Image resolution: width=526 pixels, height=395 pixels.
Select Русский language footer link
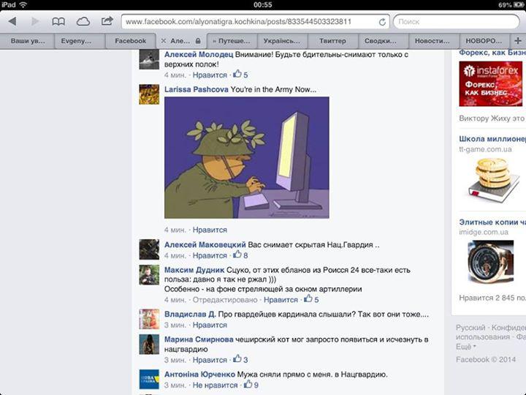[470, 328]
